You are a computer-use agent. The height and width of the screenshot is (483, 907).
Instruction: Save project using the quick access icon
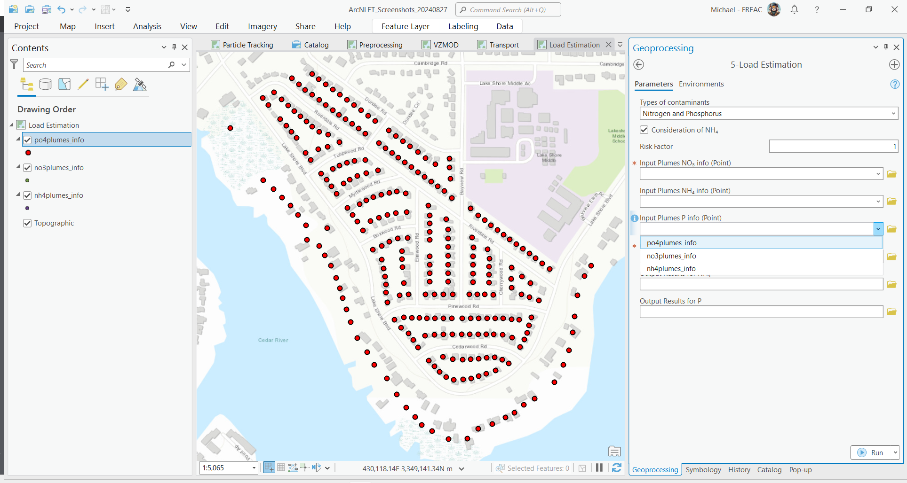tap(46, 9)
